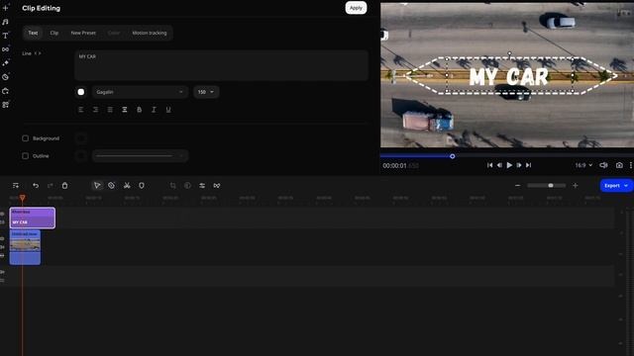This screenshot has width=634, height=356.
Task: Toggle bold formatting
Action: 139,110
